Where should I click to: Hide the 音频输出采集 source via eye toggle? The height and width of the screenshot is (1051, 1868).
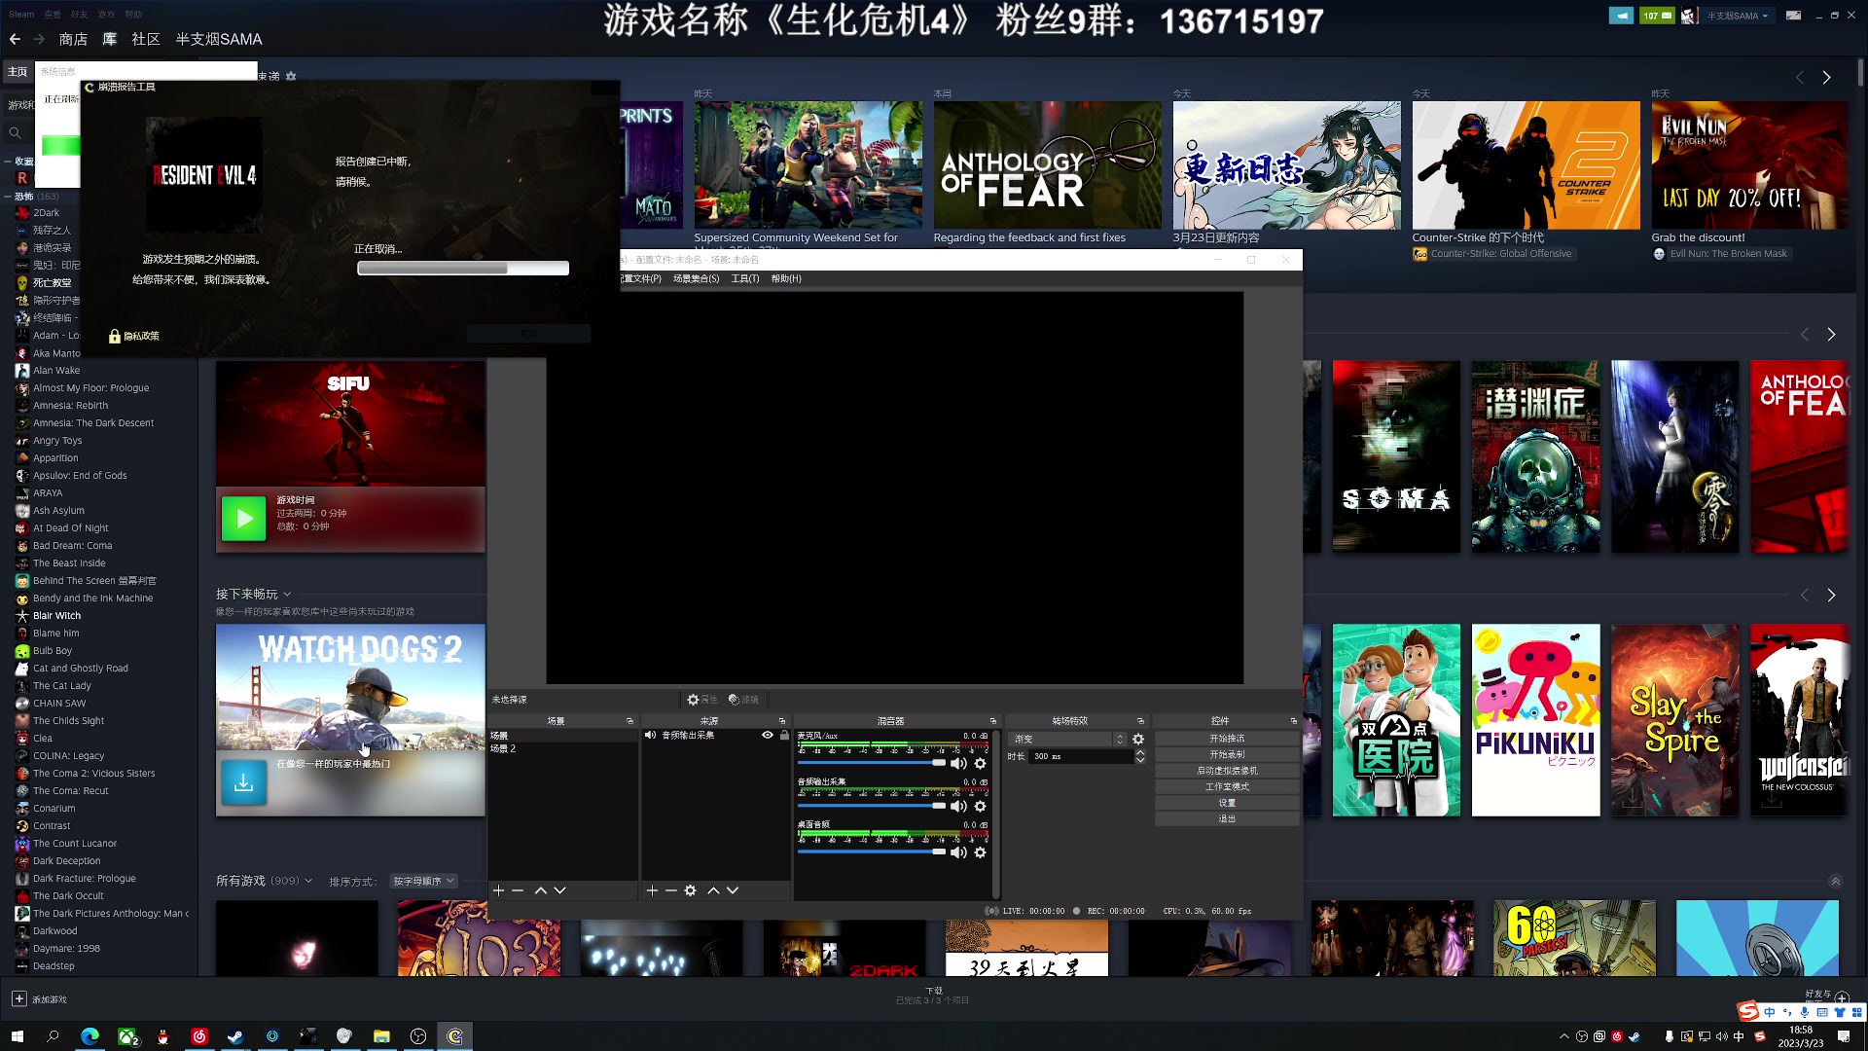pos(768,735)
